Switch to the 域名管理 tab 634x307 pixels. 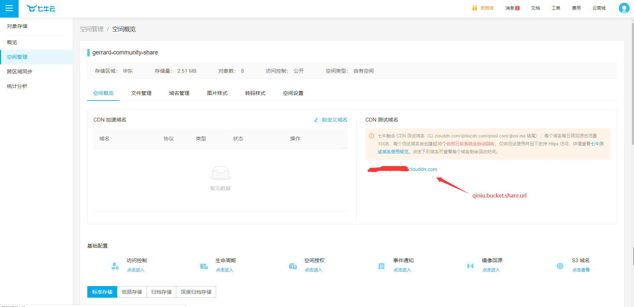(179, 93)
